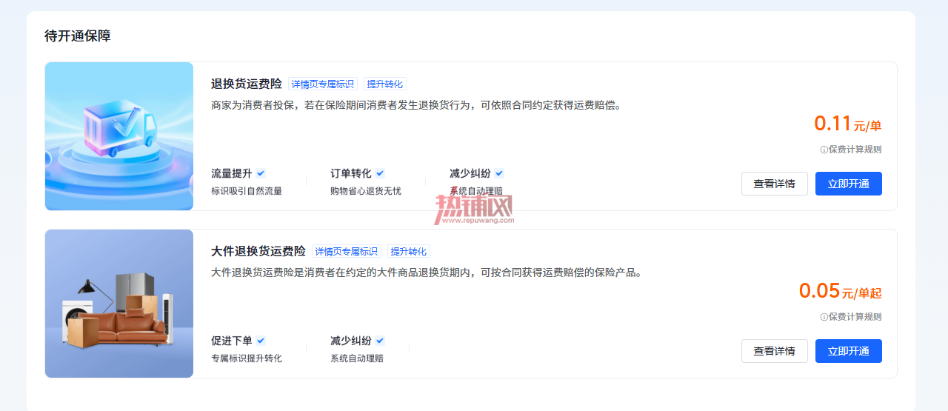
Task: Click the info icon by 保费计算规则 under 0.11元
Action: (824, 150)
